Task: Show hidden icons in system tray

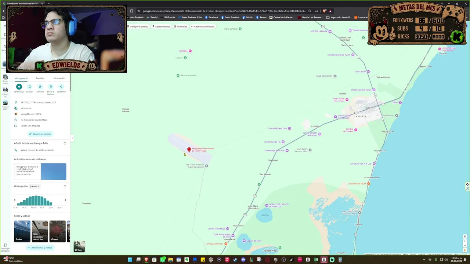Action: pos(424,260)
